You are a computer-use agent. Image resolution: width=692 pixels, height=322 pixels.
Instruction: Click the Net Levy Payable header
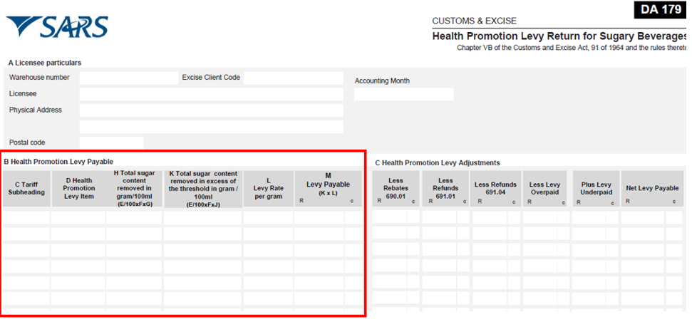[652, 189]
